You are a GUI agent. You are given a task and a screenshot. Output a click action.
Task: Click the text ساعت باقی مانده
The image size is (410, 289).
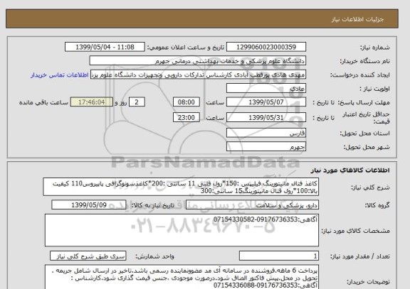43,102
